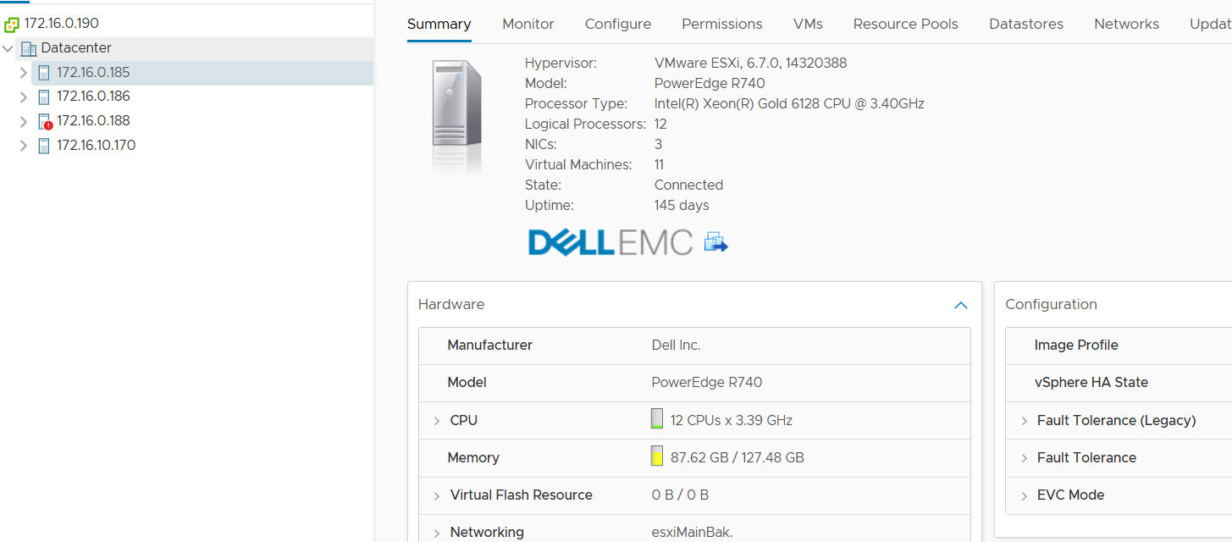Click alert host icon for 172.16.0.188

pyautogui.click(x=45, y=121)
